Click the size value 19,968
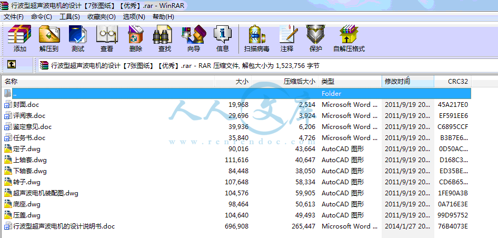Image resolution: width=498 pixels, height=238 pixels. point(238,105)
